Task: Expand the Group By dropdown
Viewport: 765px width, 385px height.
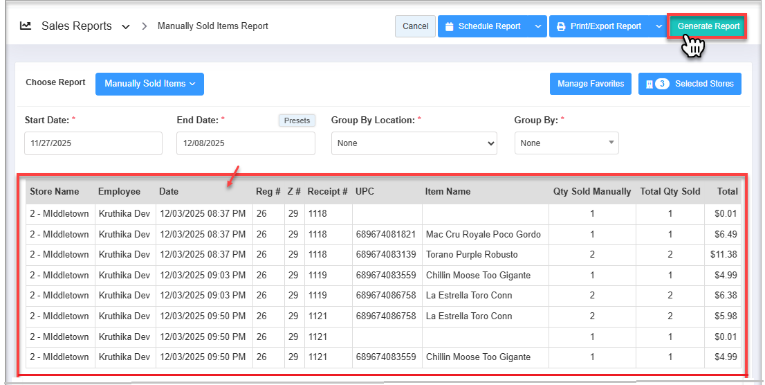Action: click(566, 143)
